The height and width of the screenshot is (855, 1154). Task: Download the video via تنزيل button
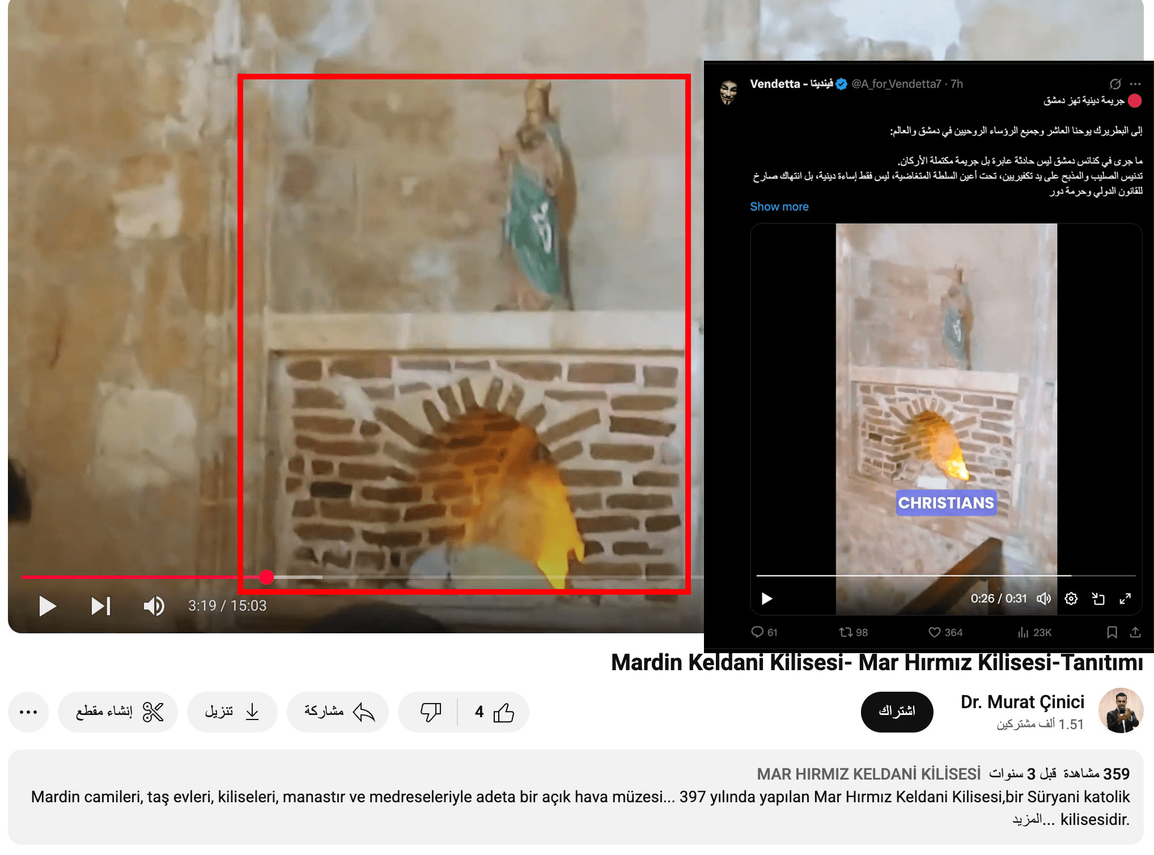tap(232, 712)
